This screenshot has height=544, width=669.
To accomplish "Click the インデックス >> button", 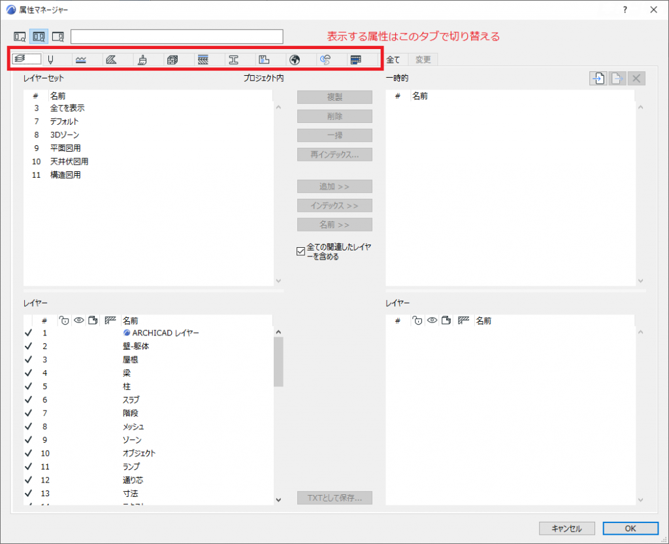I will pos(334,206).
